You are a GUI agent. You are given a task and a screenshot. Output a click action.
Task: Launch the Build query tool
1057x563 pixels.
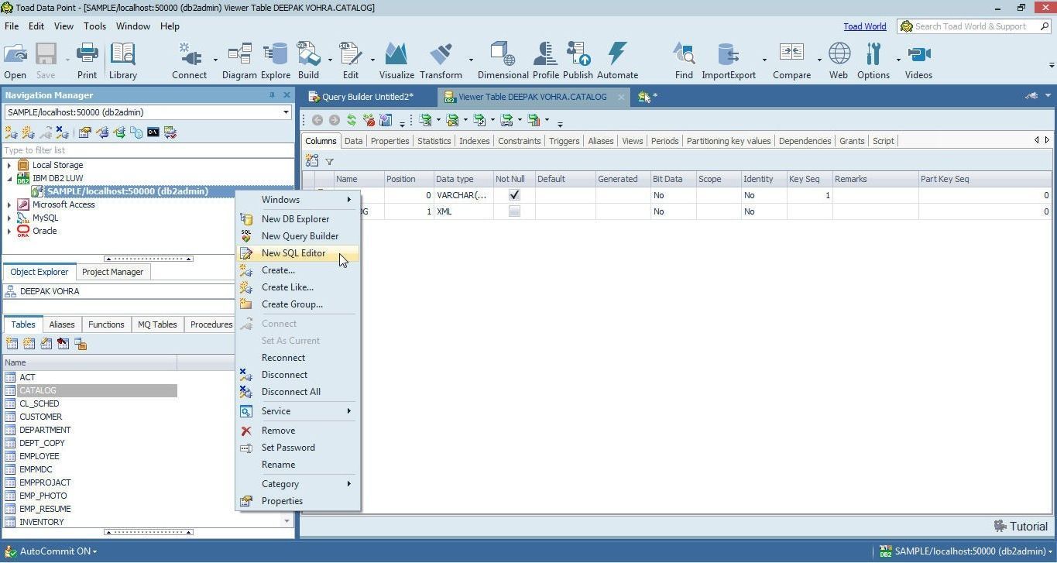point(308,61)
